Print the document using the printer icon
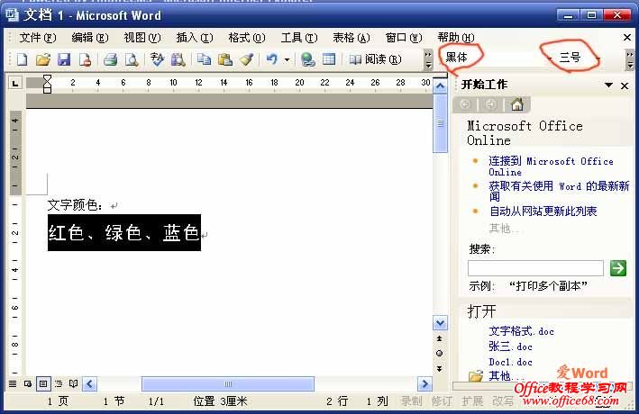This screenshot has width=639, height=414. pos(111,59)
